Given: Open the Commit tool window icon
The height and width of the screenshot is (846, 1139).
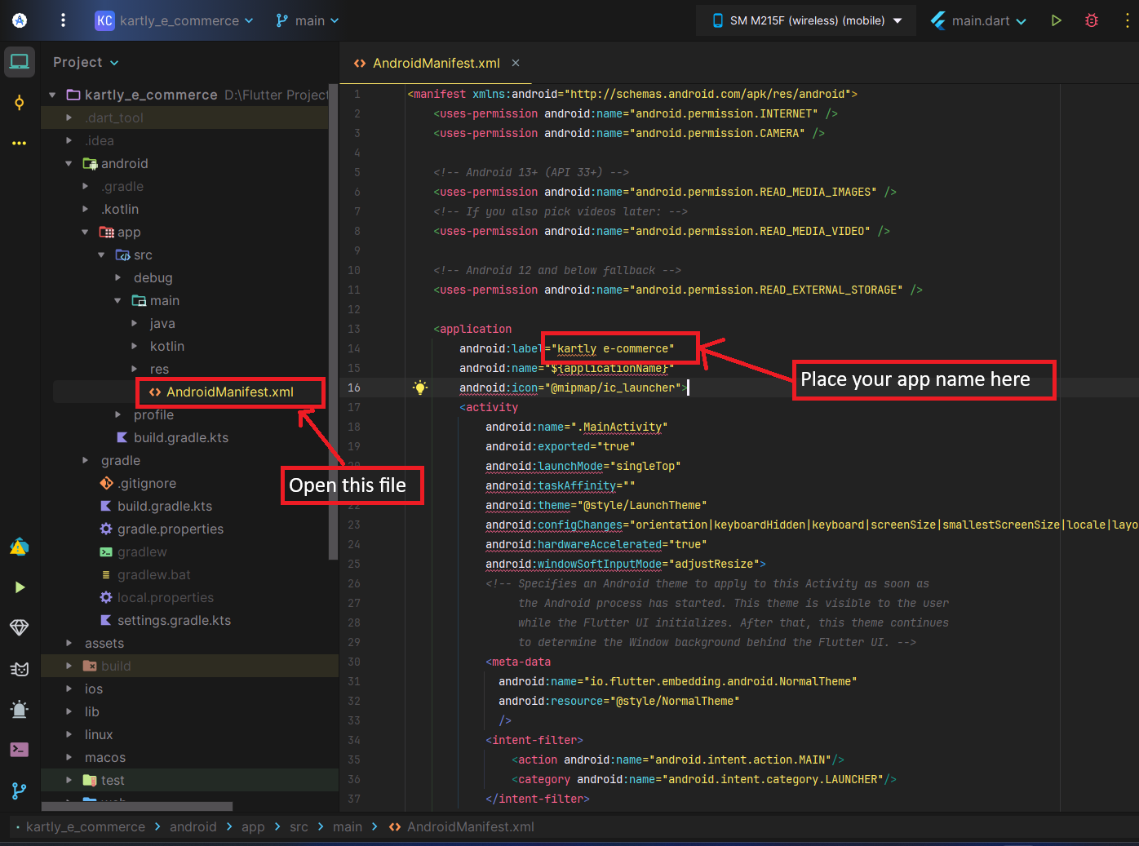Looking at the screenshot, I should click(20, 102).
